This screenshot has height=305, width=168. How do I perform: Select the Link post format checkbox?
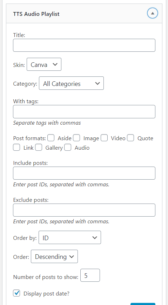click(16, 147)
